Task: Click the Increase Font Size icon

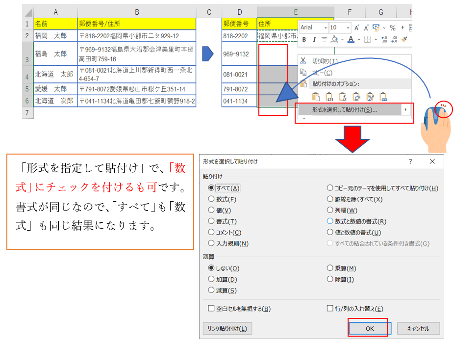Action: point(357,28)
